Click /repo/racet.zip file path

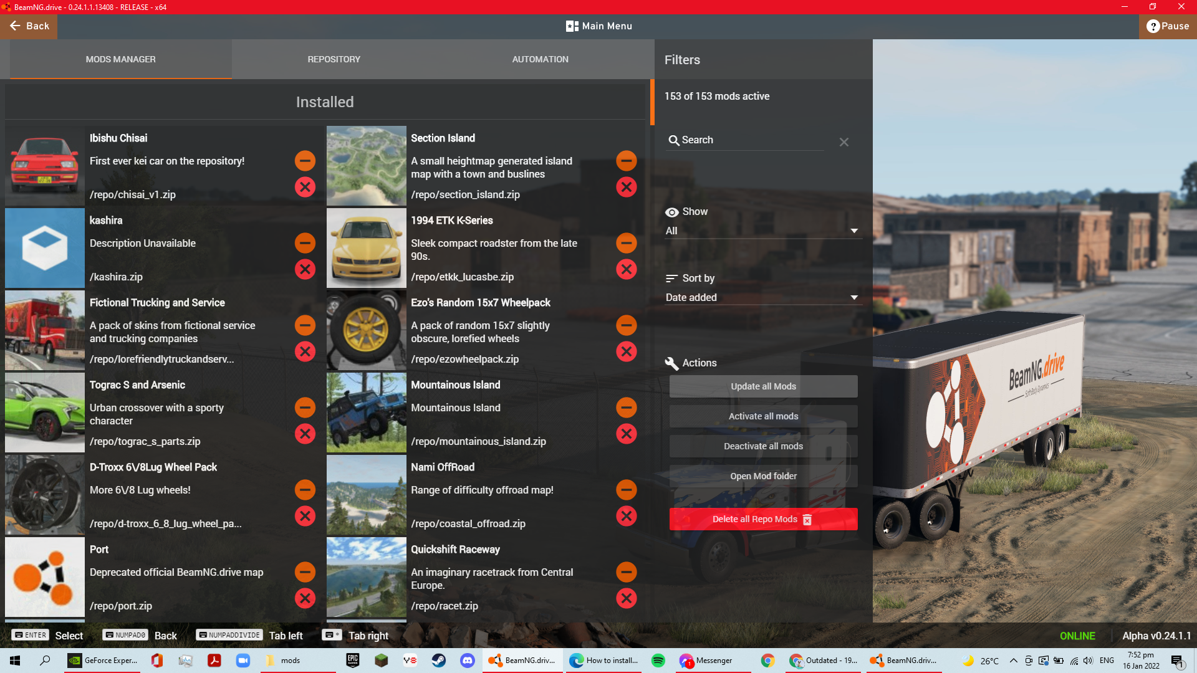(445, 606)
